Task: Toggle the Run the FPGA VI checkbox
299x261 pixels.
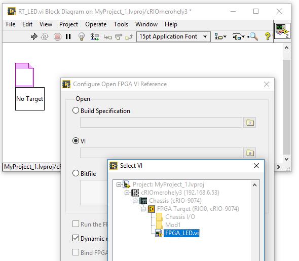Action: click(x=76, y=224)
